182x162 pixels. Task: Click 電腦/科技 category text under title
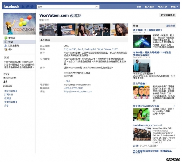(44, 20)
